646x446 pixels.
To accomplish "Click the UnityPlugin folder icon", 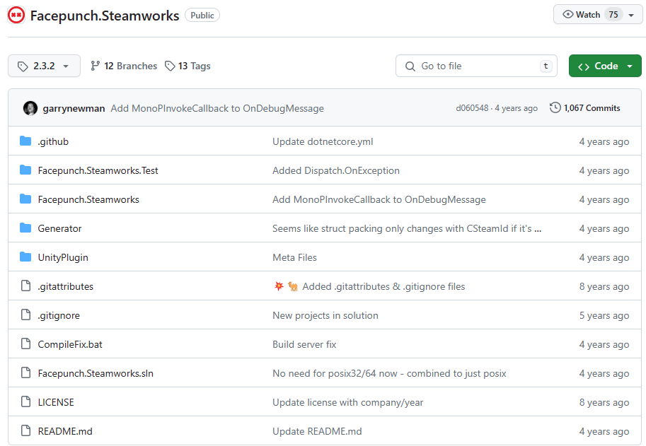I will 25,257.
